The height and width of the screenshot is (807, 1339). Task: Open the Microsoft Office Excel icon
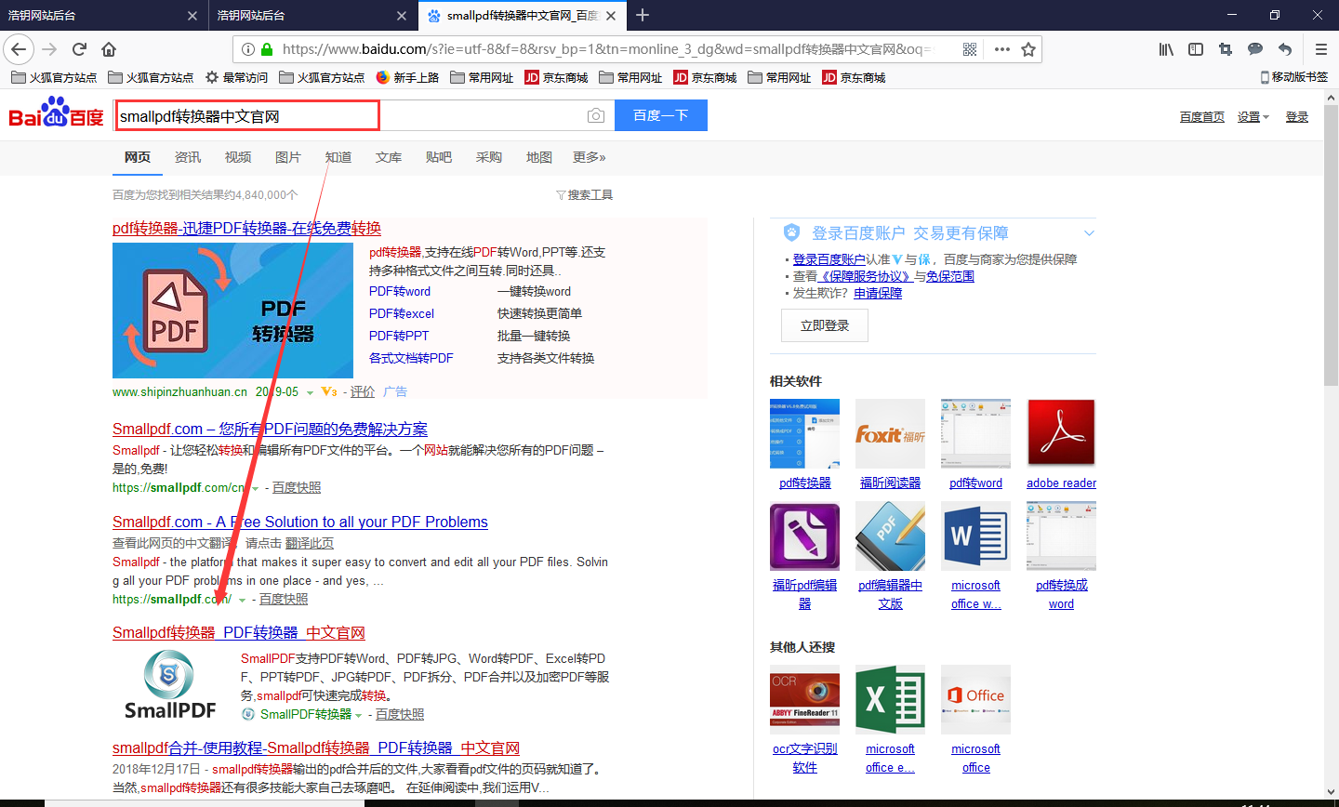click(x=890, y=700)
